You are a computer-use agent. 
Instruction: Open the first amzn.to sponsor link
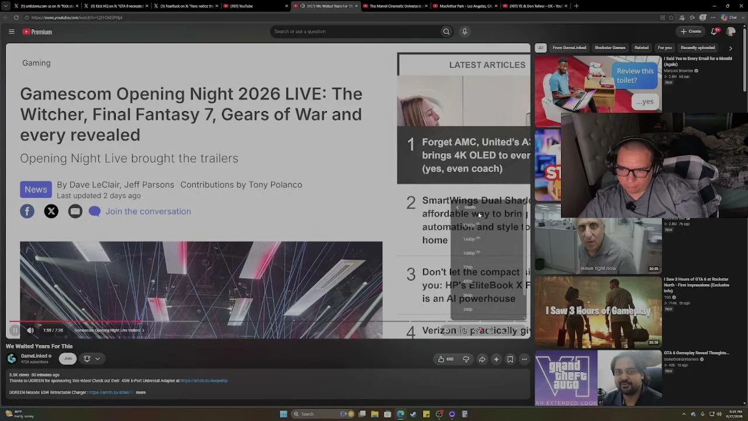(x=204, y=381)
